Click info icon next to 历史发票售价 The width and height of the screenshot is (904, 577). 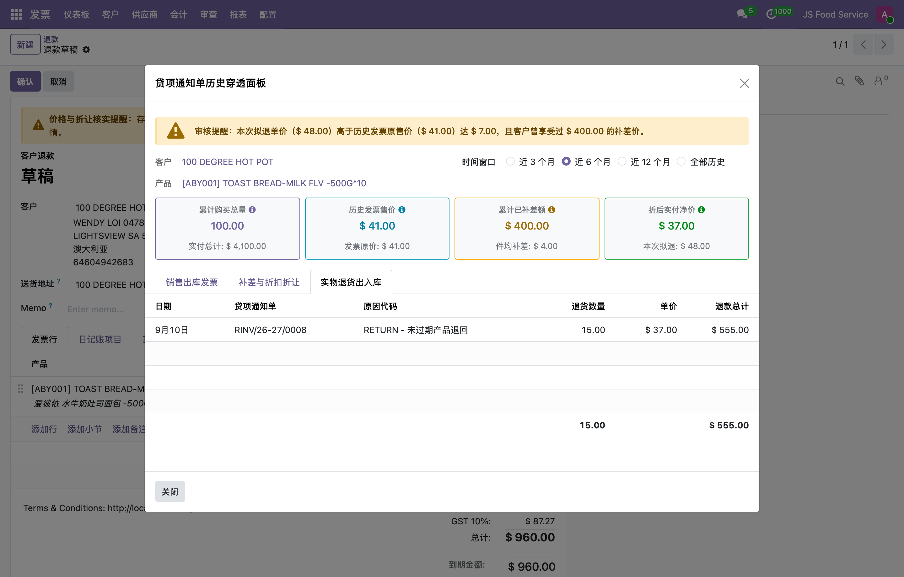point(402,210)
